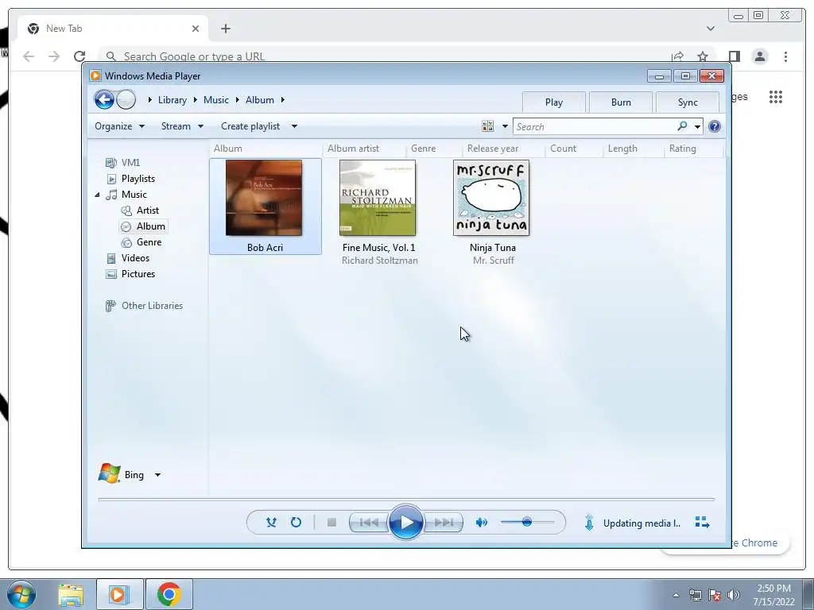Select the Ninja Tuna album cover
The width and height of the screenshot is (814, 610).
[491, 198]
